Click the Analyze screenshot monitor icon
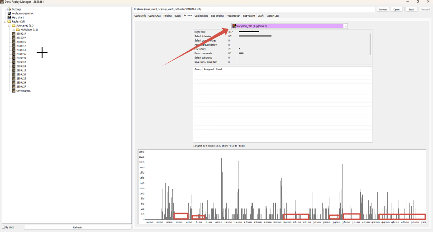Viewport: 433px width, 232px height. click(9, 13)
